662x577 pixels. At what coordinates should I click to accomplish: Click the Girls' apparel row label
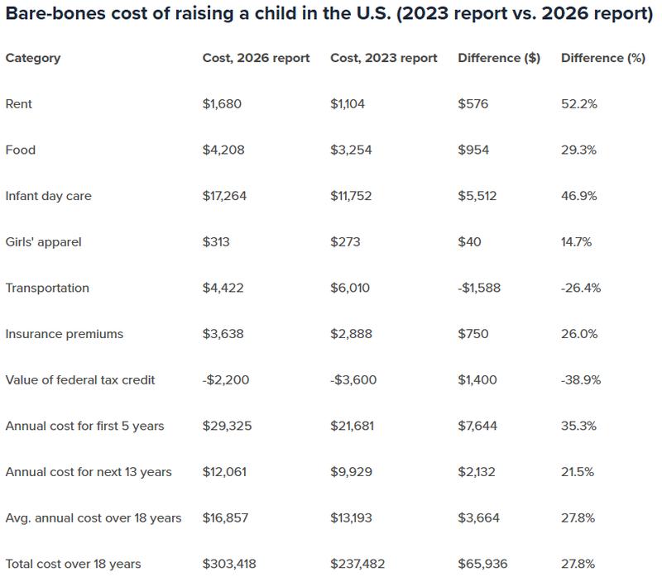[43, 242]
